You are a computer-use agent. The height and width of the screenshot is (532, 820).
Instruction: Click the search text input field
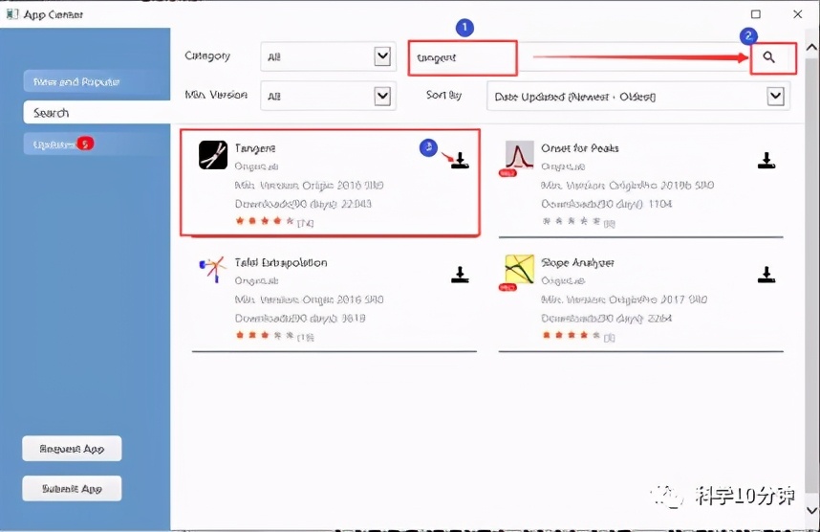tap(579, 57)
